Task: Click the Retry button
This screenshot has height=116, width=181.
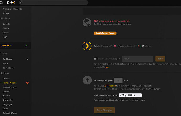Action: (x=160, y=59)
